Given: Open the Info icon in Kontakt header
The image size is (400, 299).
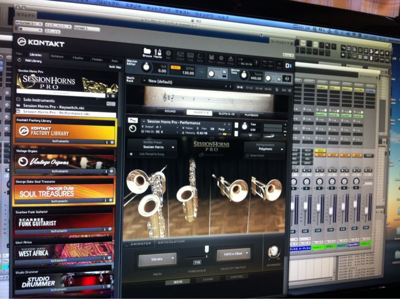Looking at the screenshot, I should click(168, 54).
